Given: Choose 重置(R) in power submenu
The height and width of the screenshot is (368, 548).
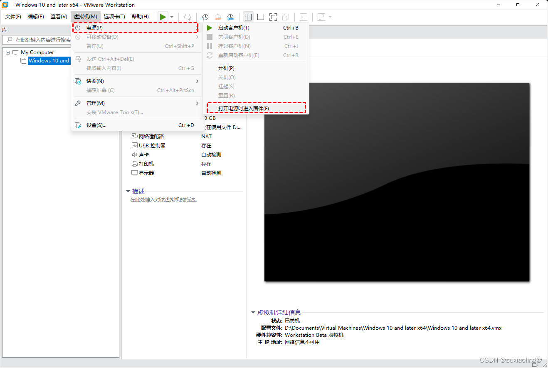Looking at the screenshot, I should click(x=256, y=95).
